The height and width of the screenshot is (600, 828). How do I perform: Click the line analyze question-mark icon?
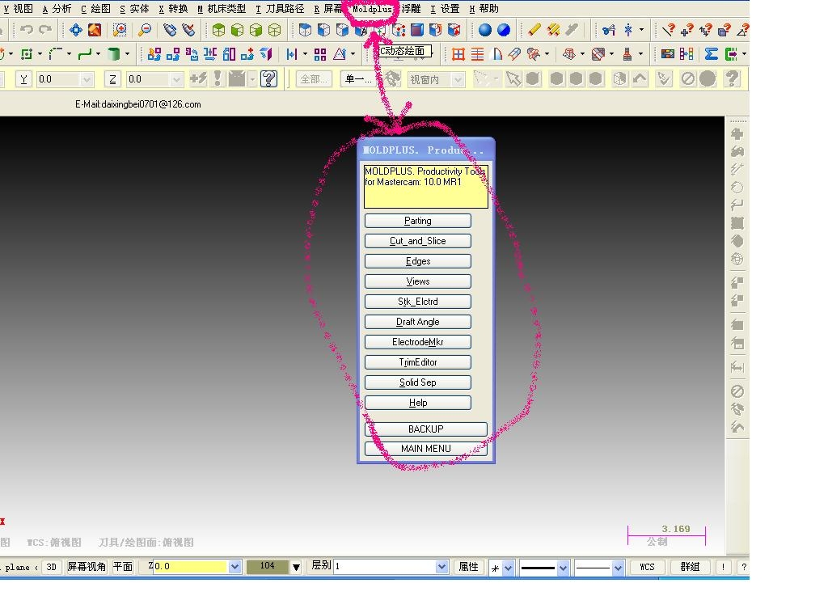pyautogui.click(x=669, y=30)
